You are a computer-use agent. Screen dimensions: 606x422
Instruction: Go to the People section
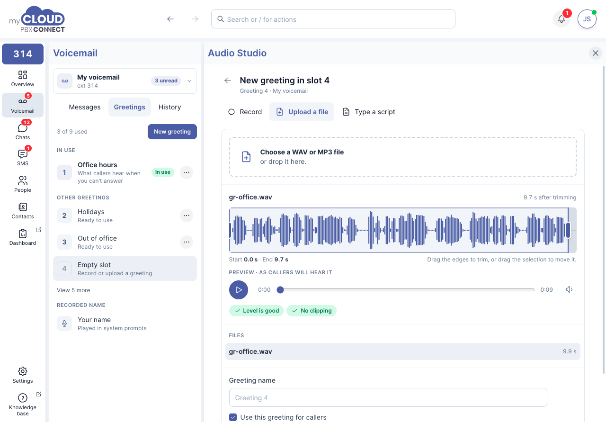pos(23,184)
